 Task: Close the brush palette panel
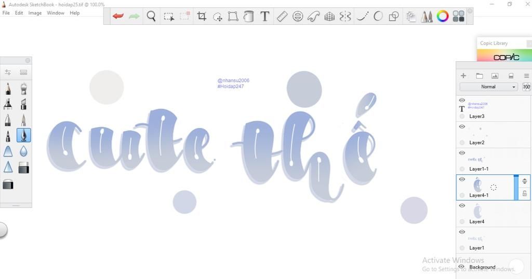(x=28, y=61)
